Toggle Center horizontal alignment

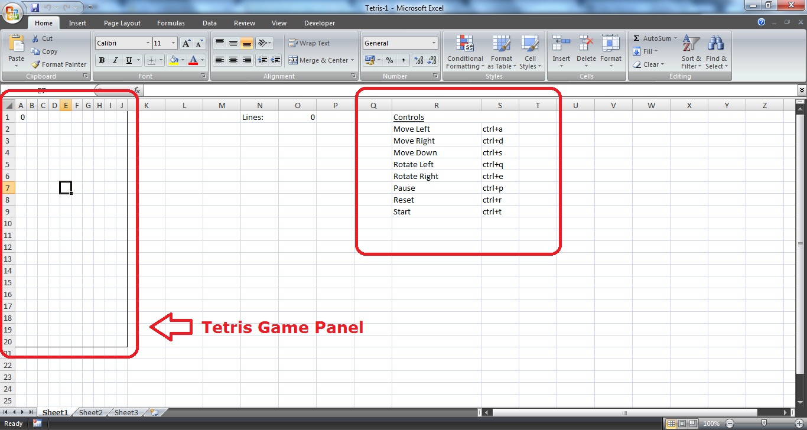(233, 60)
